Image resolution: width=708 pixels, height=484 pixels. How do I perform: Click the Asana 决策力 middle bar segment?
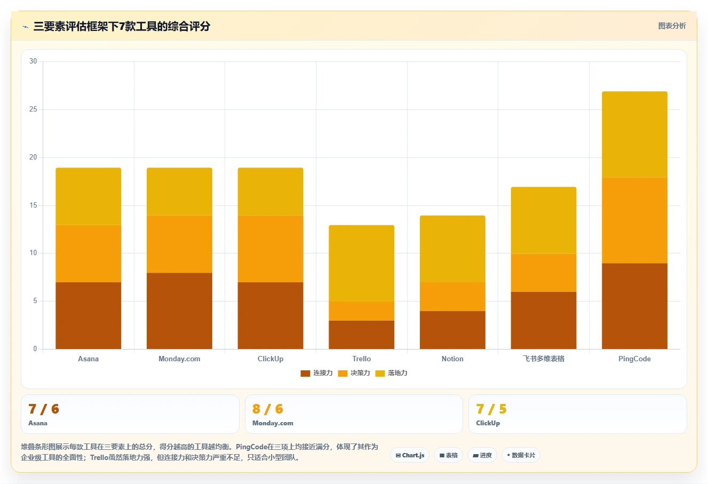point(88,254)
